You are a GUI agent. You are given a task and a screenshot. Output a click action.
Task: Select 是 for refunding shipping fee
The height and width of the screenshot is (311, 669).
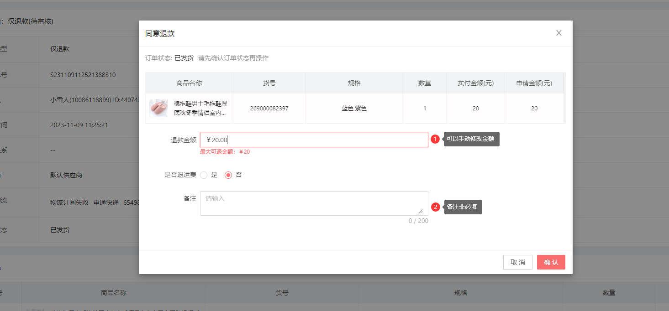click(x=204, y=175)
